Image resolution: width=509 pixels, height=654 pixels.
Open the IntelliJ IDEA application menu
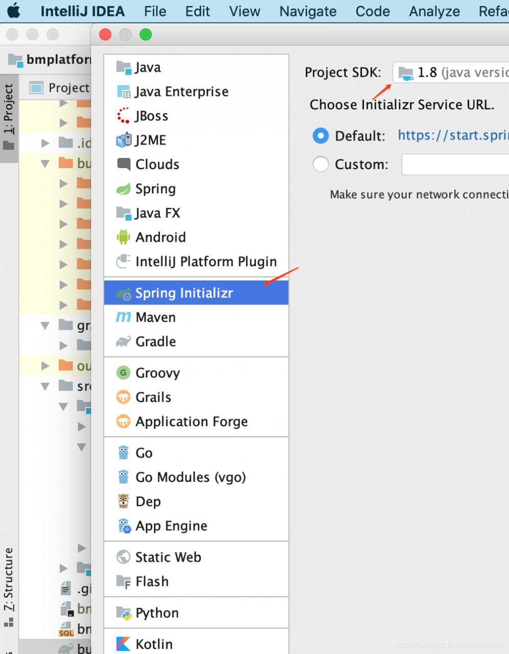click(82, 11)
